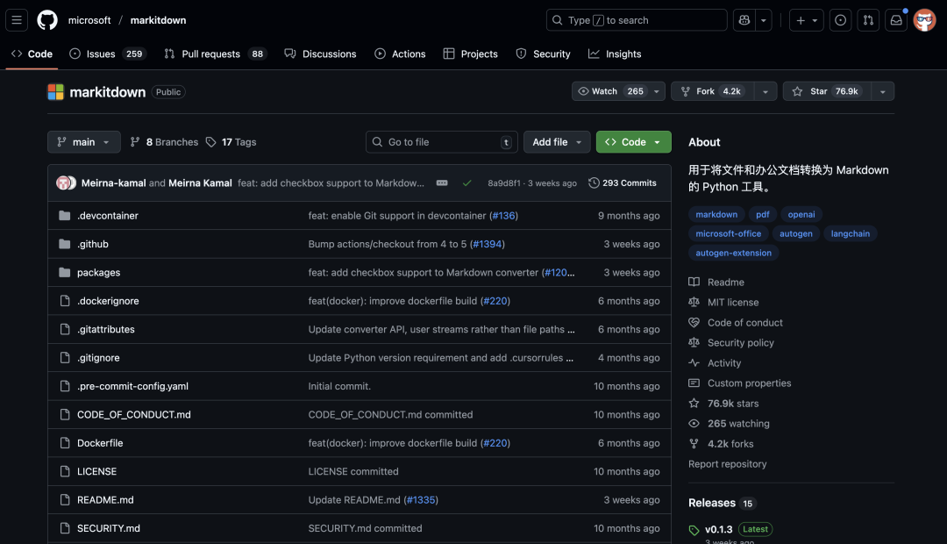Star the markitdown repository
Viewport: 947px width, 544px height.
827,91
